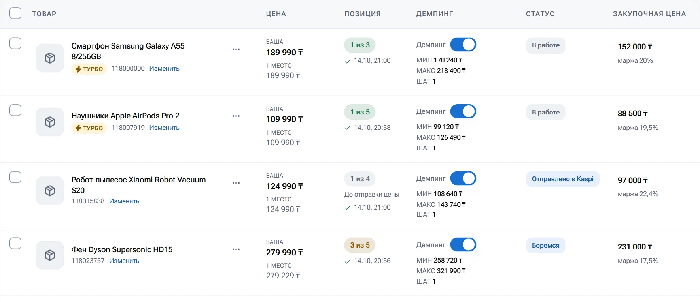
Task: Click the purchase price 231 000 ₸
Action: pyautogui.click(x=635, y=247)
